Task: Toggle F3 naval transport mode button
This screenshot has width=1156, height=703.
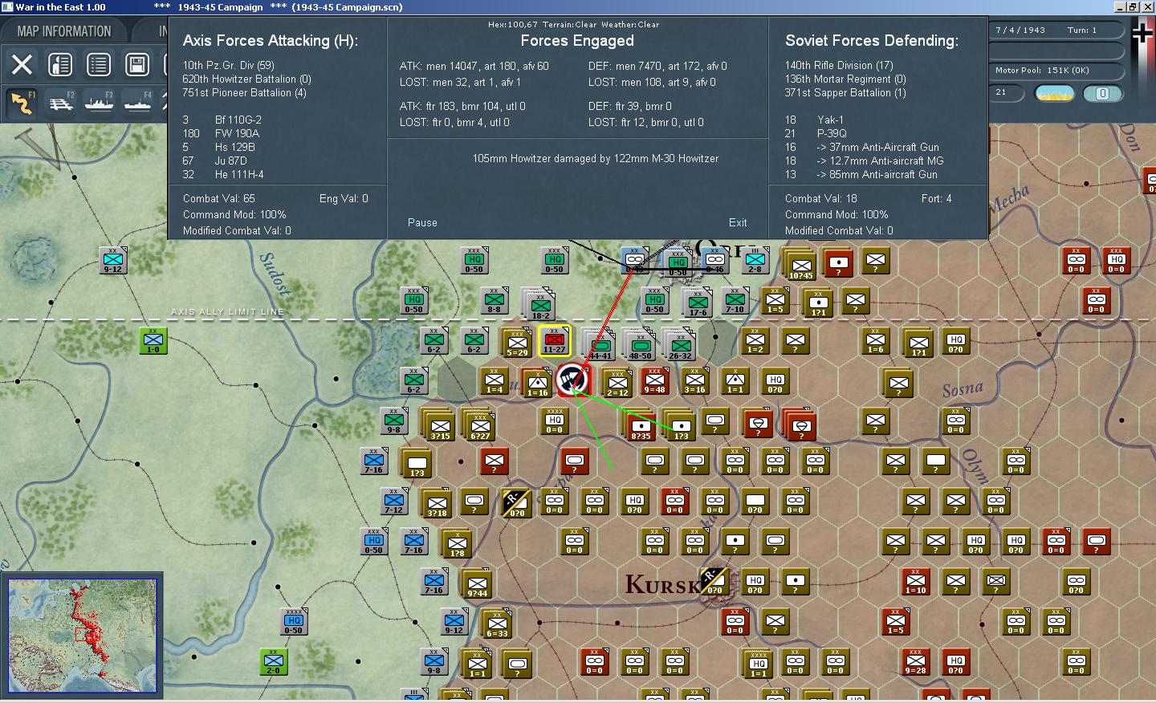Action: pos(99,103)
